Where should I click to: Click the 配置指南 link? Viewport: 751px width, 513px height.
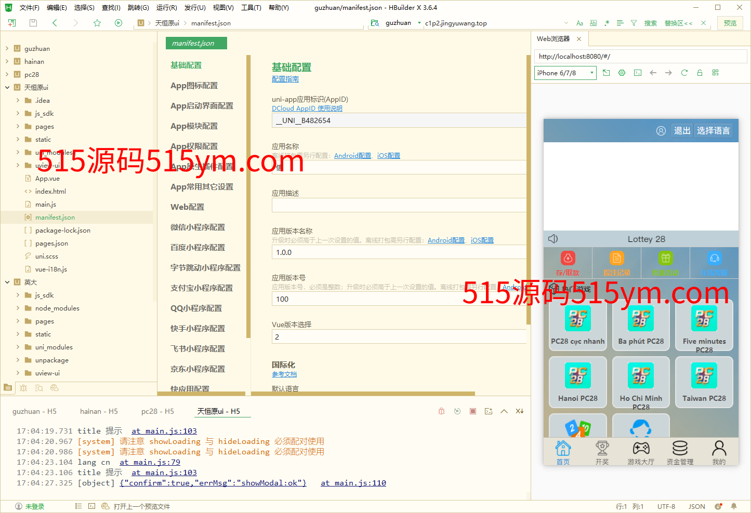click(x=285, y=79)
